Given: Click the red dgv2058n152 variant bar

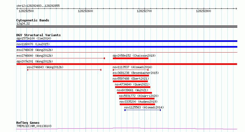Looking at the screenshot, I should (x=130, y=58).
